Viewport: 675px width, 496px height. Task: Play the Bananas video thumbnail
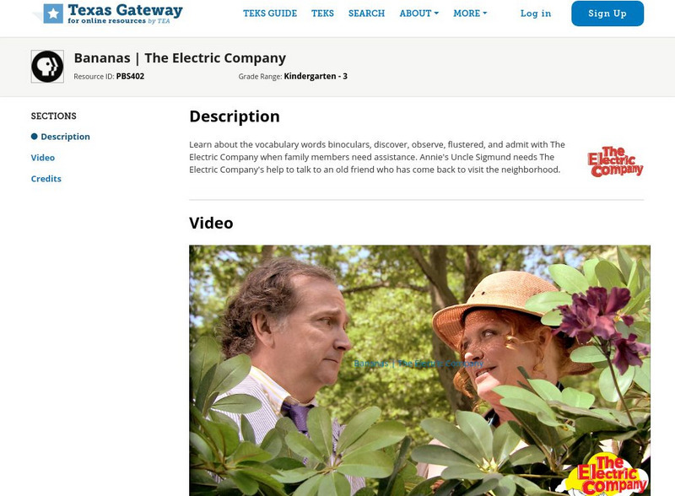[x=419, y=370]
